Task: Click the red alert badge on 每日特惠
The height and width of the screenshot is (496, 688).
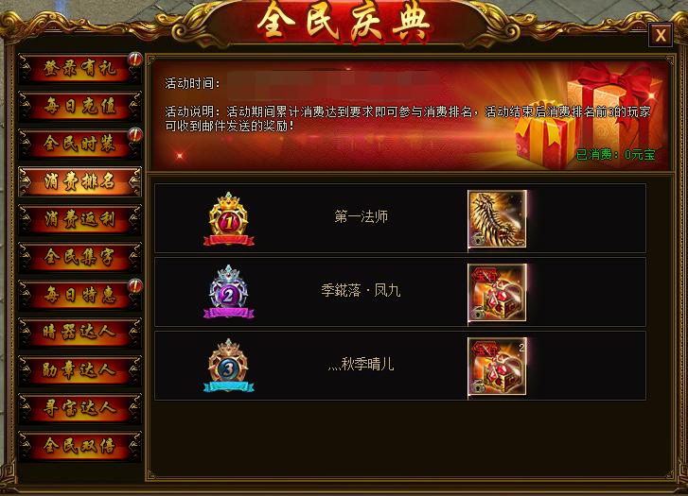Action: coord(135,285)
